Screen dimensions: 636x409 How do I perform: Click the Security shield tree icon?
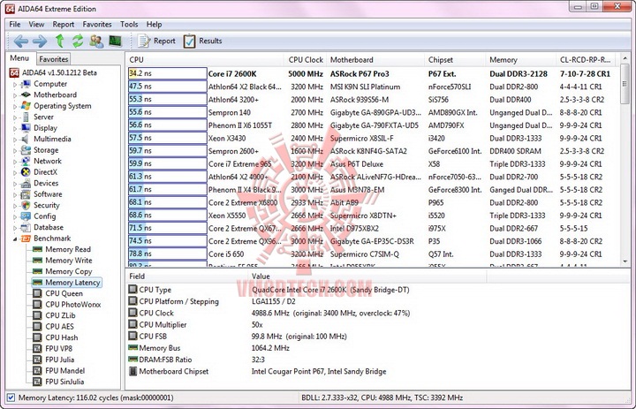click(26, 205)
